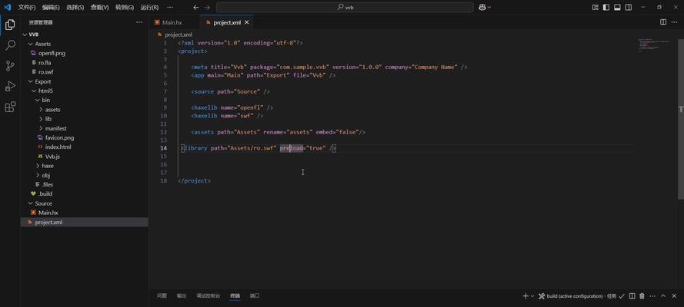Go back with the left arrow

pos(196,8)
